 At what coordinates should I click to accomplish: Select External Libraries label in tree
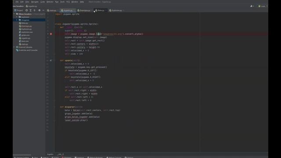[25, 47]
